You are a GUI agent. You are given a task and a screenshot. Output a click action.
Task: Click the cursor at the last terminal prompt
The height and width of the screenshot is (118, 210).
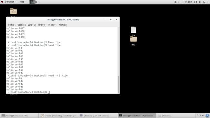tap(49, 92)
